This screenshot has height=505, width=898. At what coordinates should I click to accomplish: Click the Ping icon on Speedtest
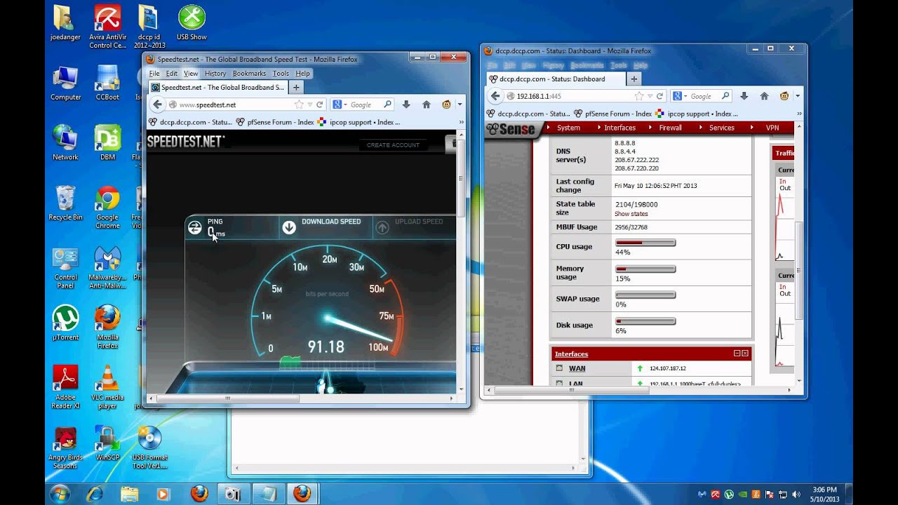tap(194, 227)
